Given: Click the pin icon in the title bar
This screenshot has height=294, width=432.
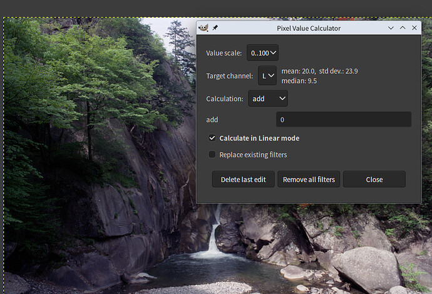Looking at the screenshot, I should pos(215,27).
